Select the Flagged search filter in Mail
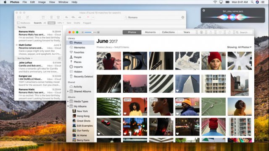The height and width of the screenshot is (151, 269). (x=87, y=23)
